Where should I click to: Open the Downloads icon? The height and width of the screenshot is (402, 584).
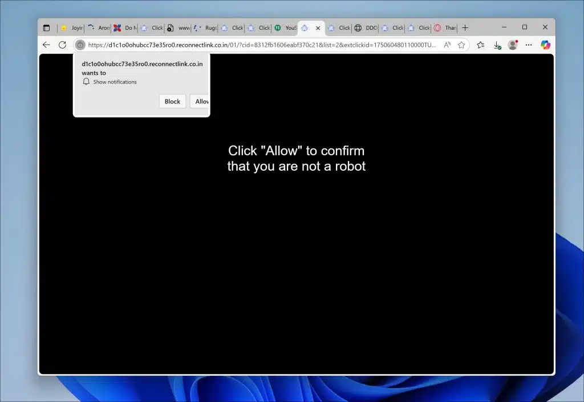coord(497,45)
